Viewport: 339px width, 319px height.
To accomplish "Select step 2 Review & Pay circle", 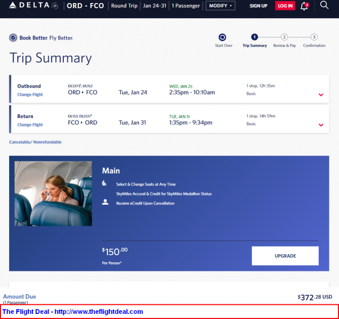I will point(284,37).
